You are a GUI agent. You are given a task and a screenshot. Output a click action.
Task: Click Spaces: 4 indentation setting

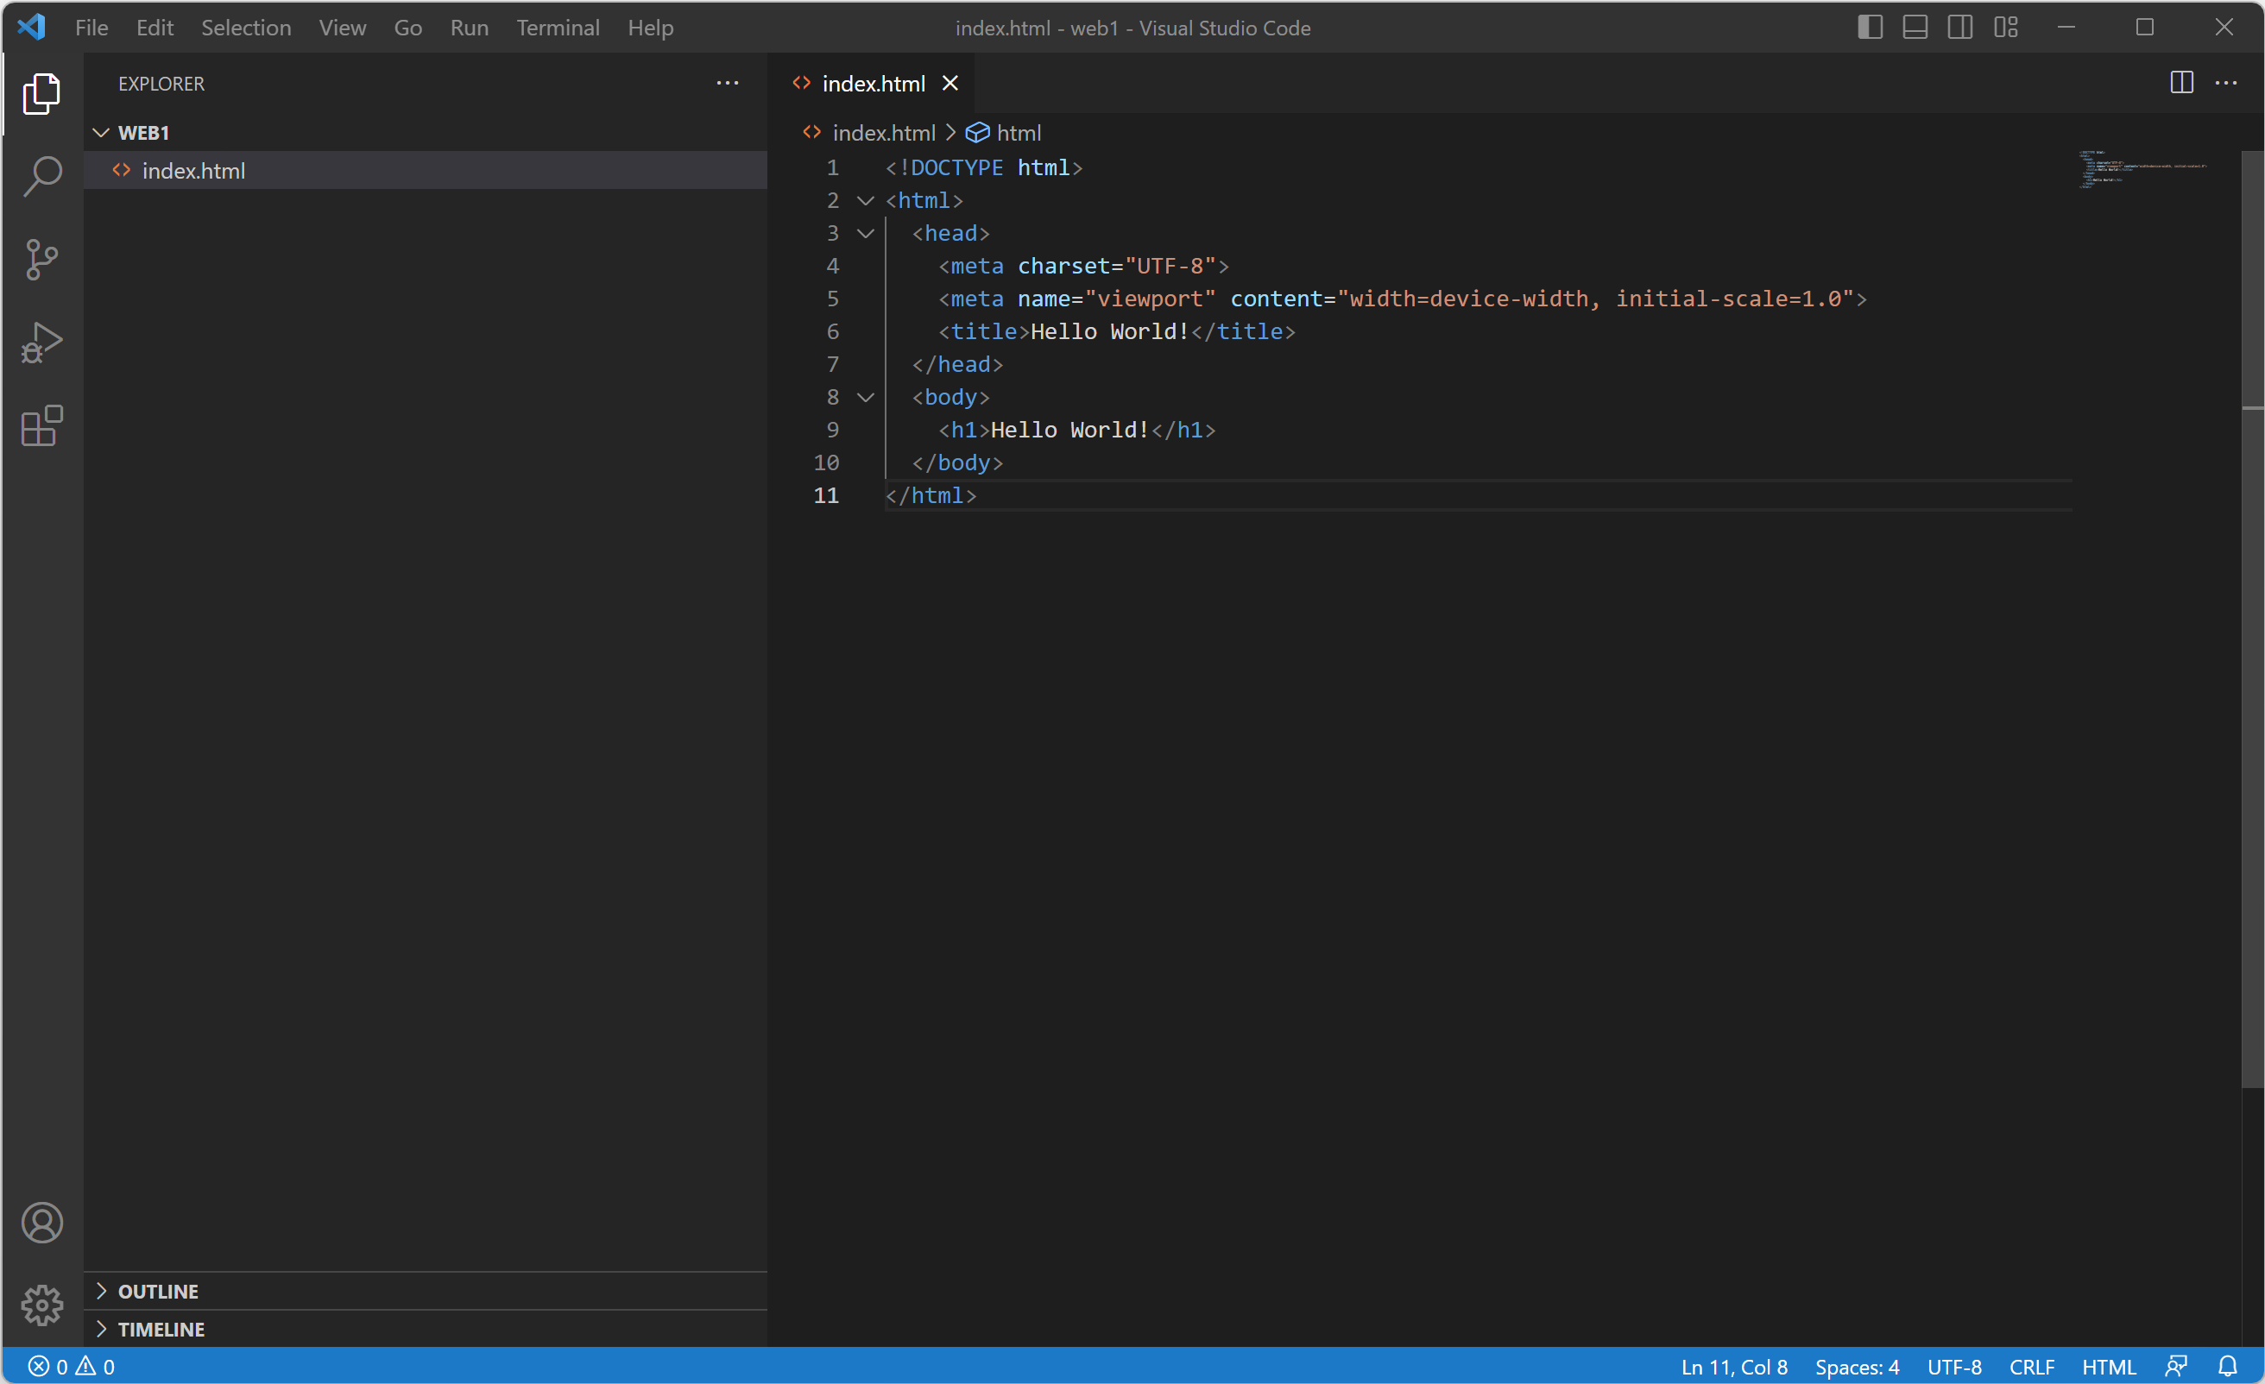click(x=1856, y=1367)
